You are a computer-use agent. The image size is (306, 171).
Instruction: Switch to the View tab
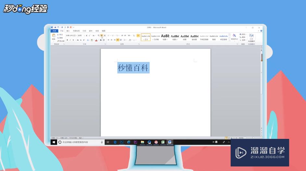pyautogui.click(x=103, y=31)
